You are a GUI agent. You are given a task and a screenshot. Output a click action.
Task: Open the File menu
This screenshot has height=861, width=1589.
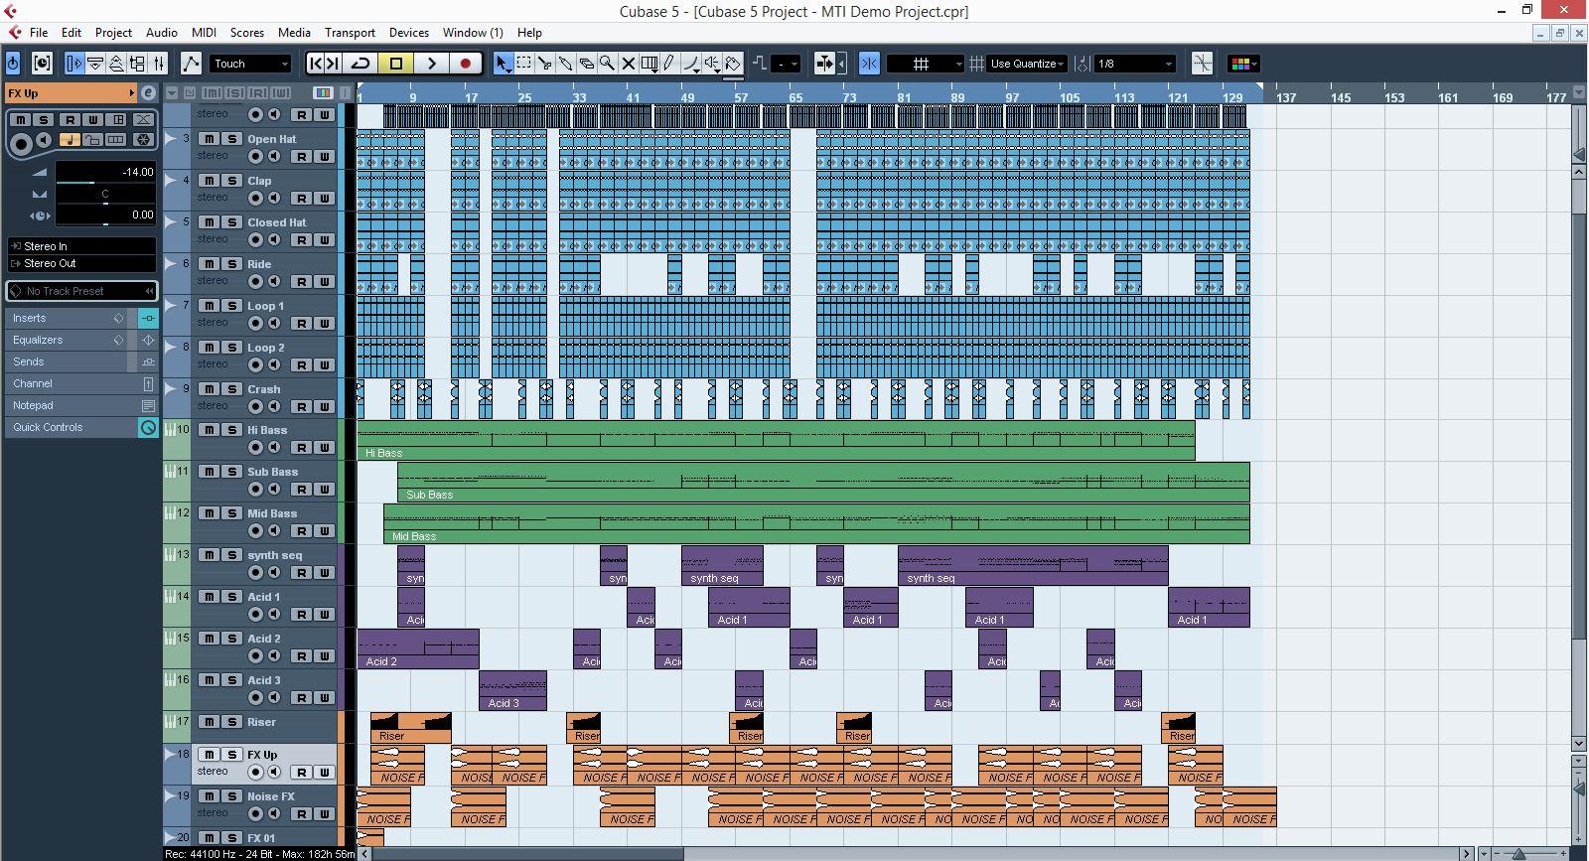[39, 32]
